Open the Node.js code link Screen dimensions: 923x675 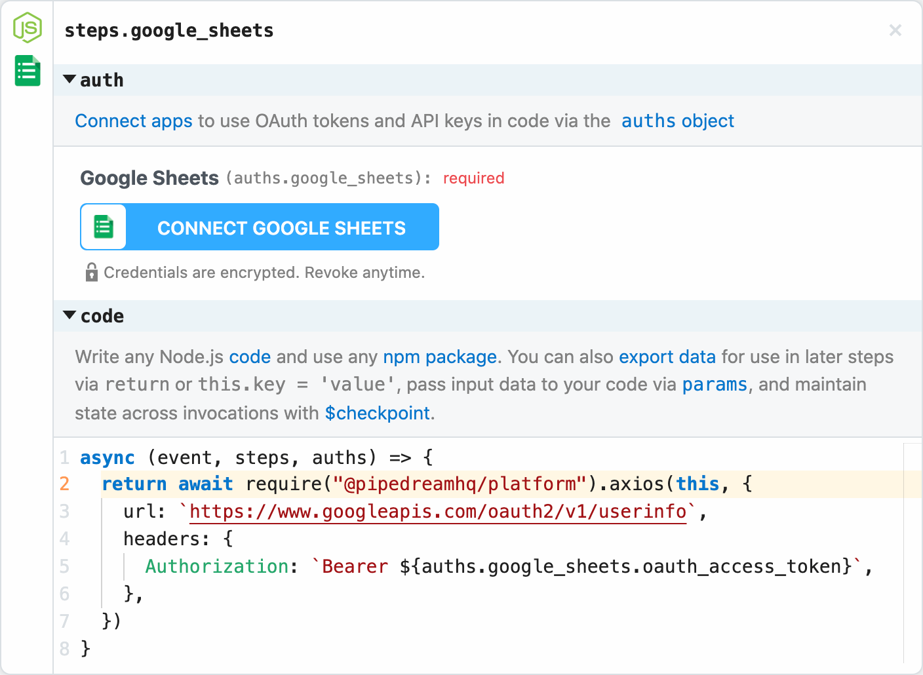coord(250,357)
